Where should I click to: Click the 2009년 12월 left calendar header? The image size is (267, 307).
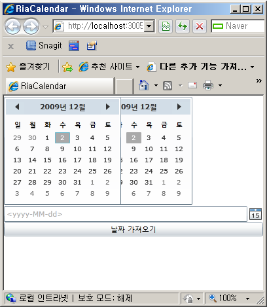(63, 107)
